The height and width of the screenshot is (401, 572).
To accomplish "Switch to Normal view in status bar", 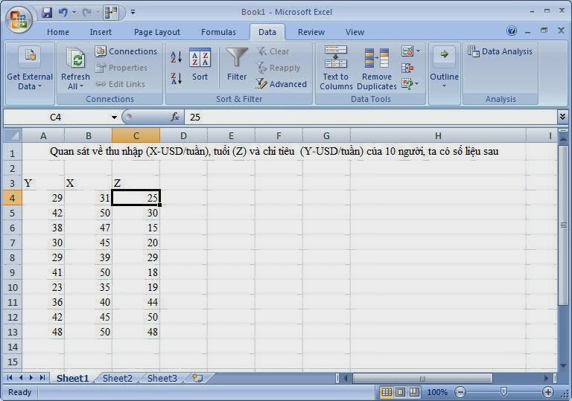I will (387, 392).
